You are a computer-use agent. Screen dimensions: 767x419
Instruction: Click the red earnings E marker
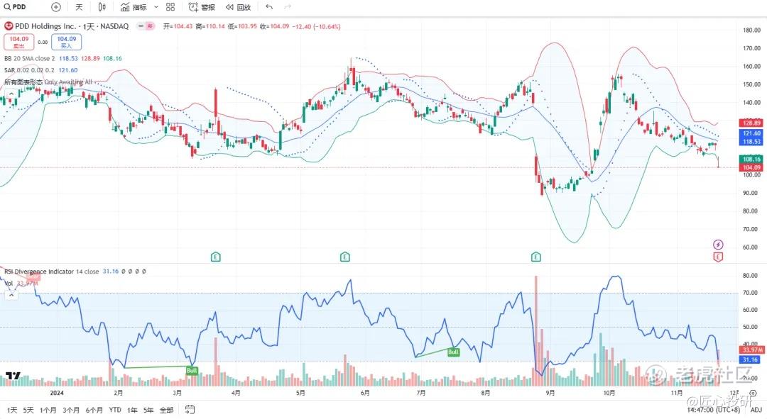coord(717,257)
